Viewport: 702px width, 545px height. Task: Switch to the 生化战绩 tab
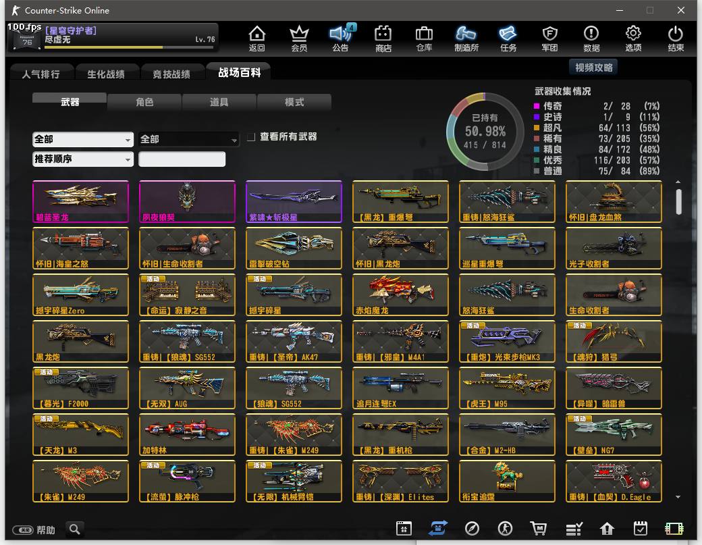click(106, 74)
